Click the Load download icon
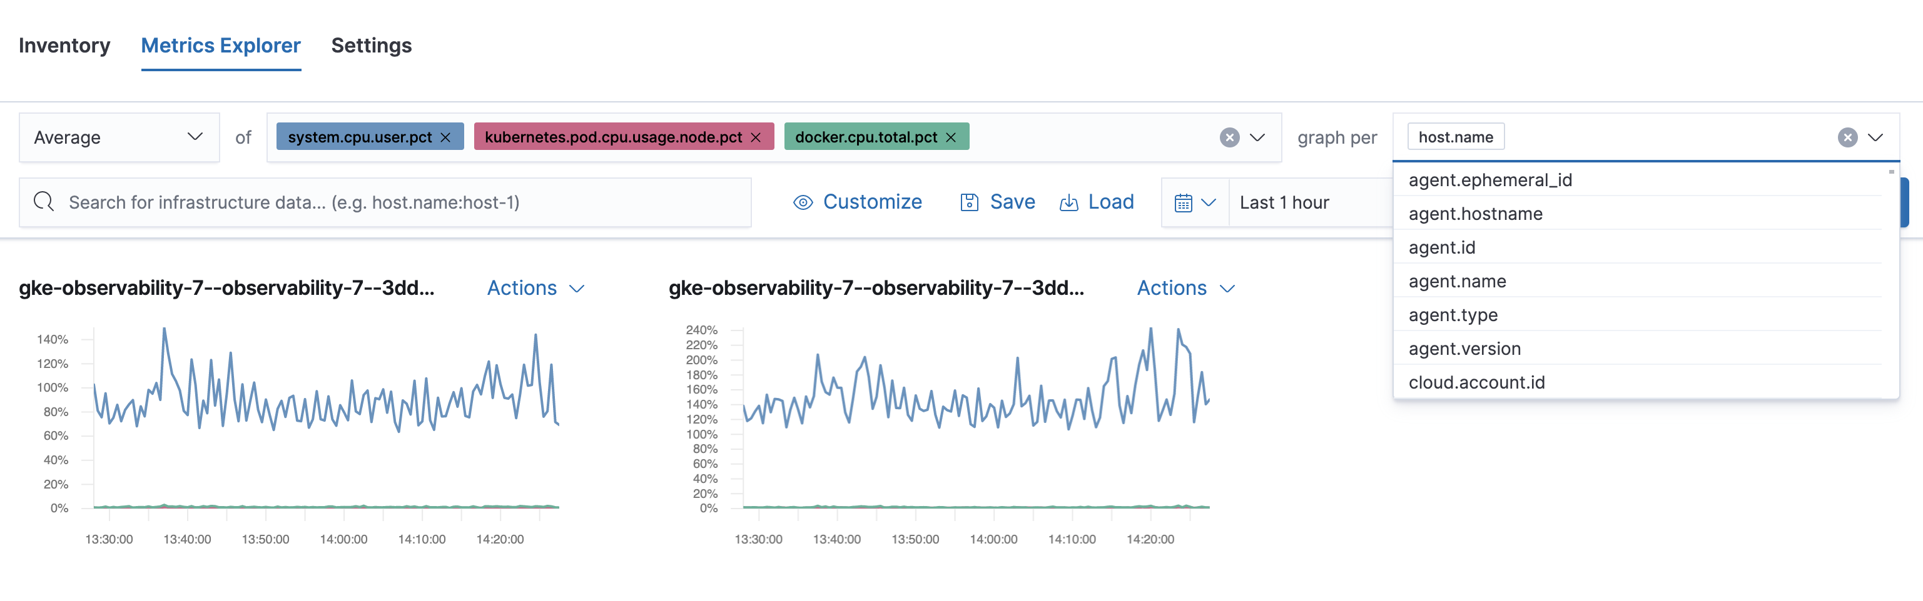The width and height of the screenshot is (1923, 601). coord(1069,201)
